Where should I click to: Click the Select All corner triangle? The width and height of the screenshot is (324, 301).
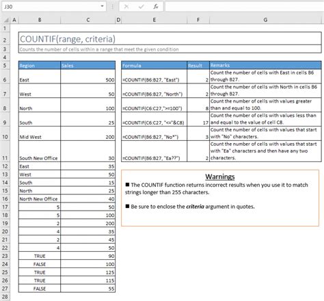(x=6, y=20)
